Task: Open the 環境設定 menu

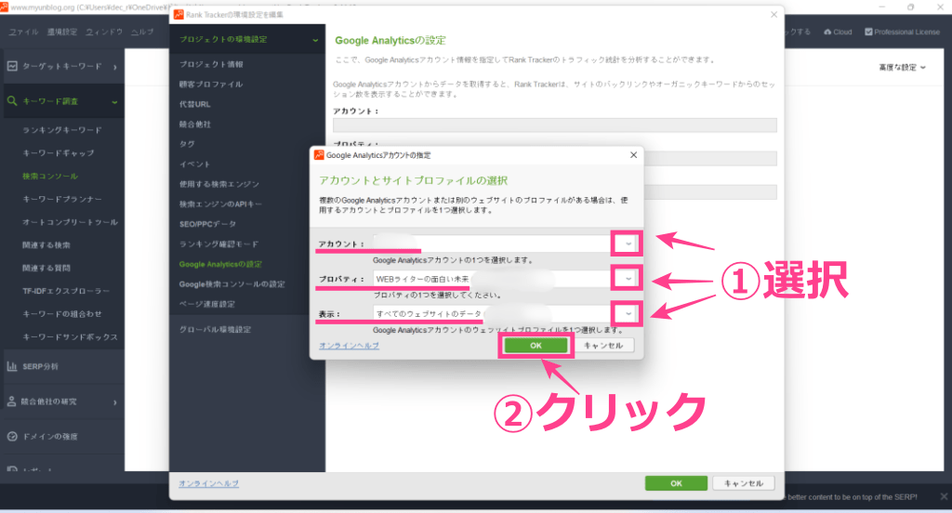Action: 62,32
